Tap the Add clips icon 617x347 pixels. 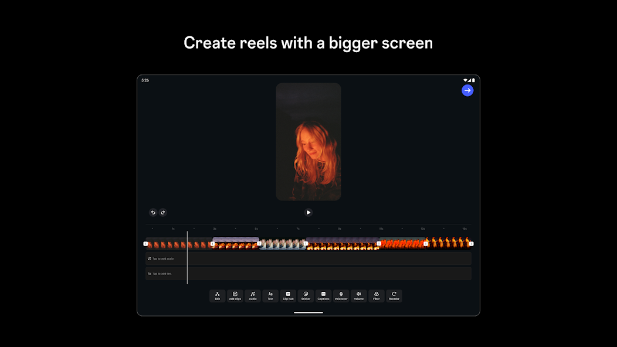pos(235,296)
